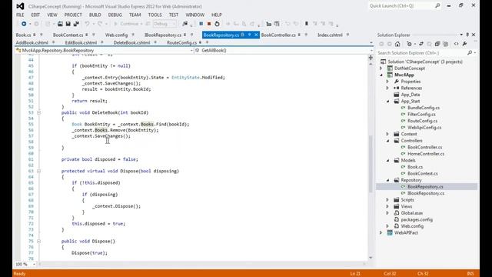Select IBookRepository.cs in Repository folder
492x277 pixels.
pyautogui.click(x=426, y=193)
